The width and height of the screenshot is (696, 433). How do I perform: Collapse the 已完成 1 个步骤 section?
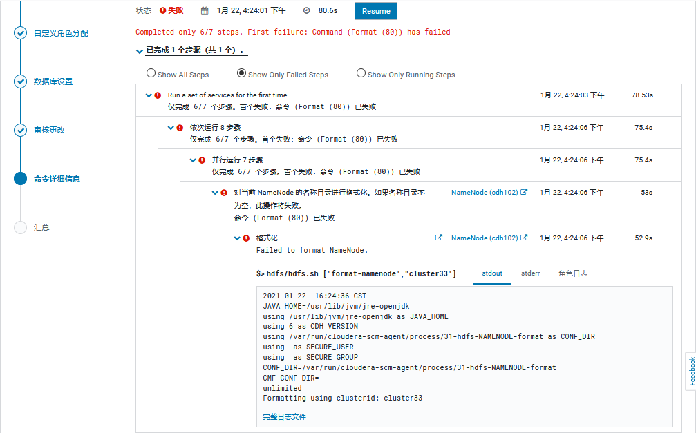tap(140, 52)
